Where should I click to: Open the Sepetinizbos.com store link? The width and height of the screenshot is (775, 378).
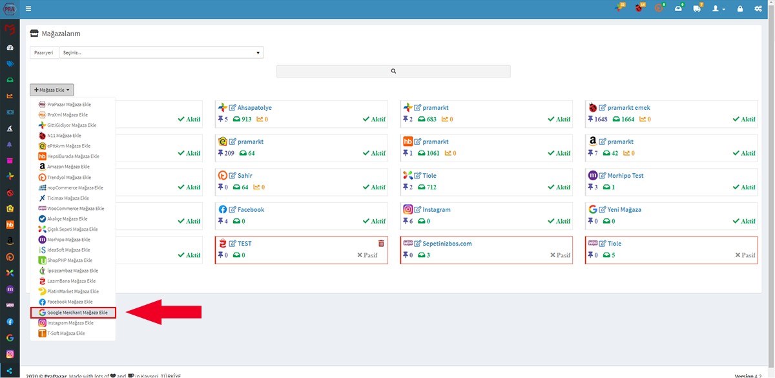(447, 244)
